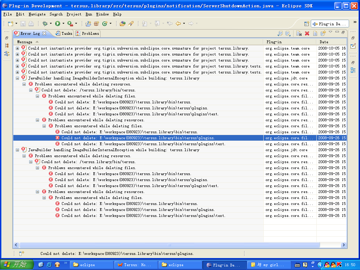Expand first svnnature provider error row
The width and height of the screenshot is (360, 270).
tap(18, 49)
